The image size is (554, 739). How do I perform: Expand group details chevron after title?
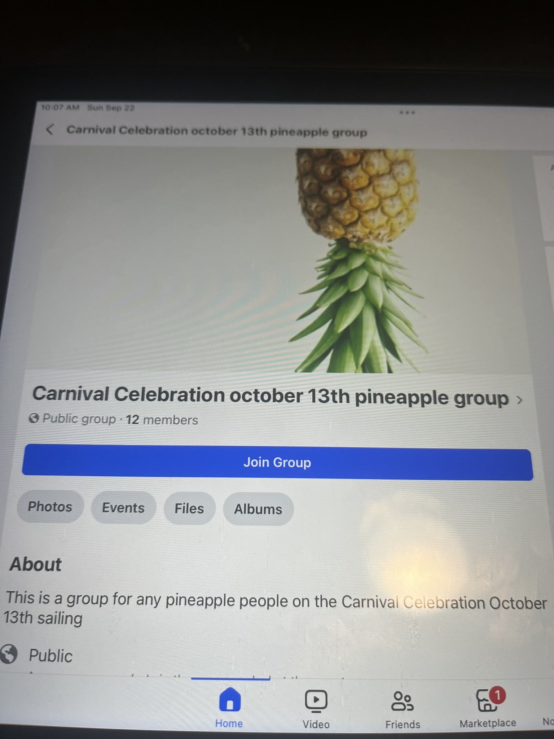pos(519,400)
